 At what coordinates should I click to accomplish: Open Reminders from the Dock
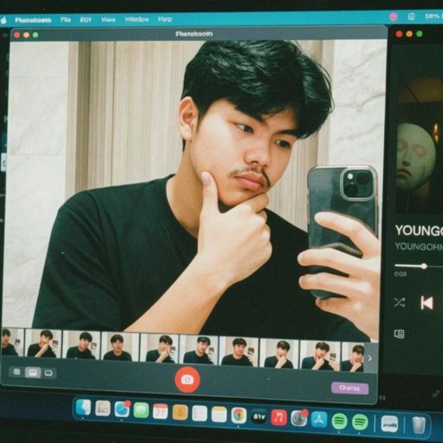(x=200, y=413)
